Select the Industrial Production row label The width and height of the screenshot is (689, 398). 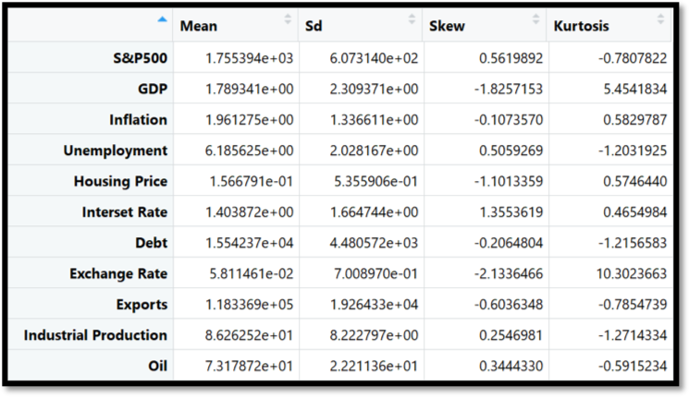[95, 335]
